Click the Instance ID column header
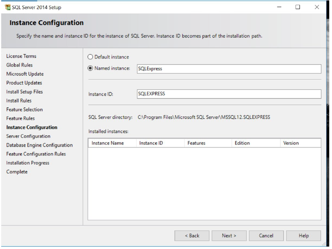Image resolution: width=332 pixels, height=249 pixels. pos(160,143)
